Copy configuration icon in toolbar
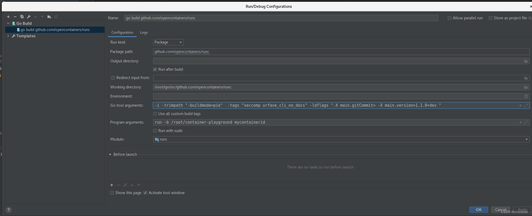This screenshot has width=532, height=216. click(22, 17)
